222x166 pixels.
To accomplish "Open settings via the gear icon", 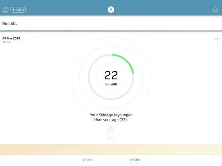I will click(x=216, y=10).
